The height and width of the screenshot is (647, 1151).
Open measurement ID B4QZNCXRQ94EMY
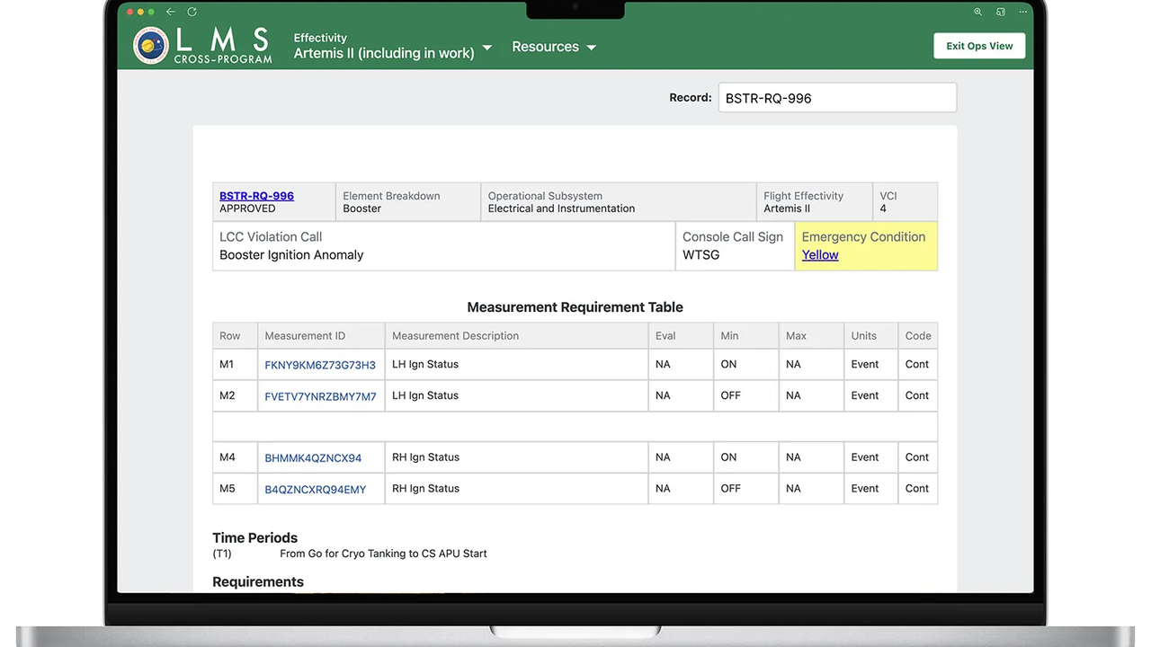315,490
